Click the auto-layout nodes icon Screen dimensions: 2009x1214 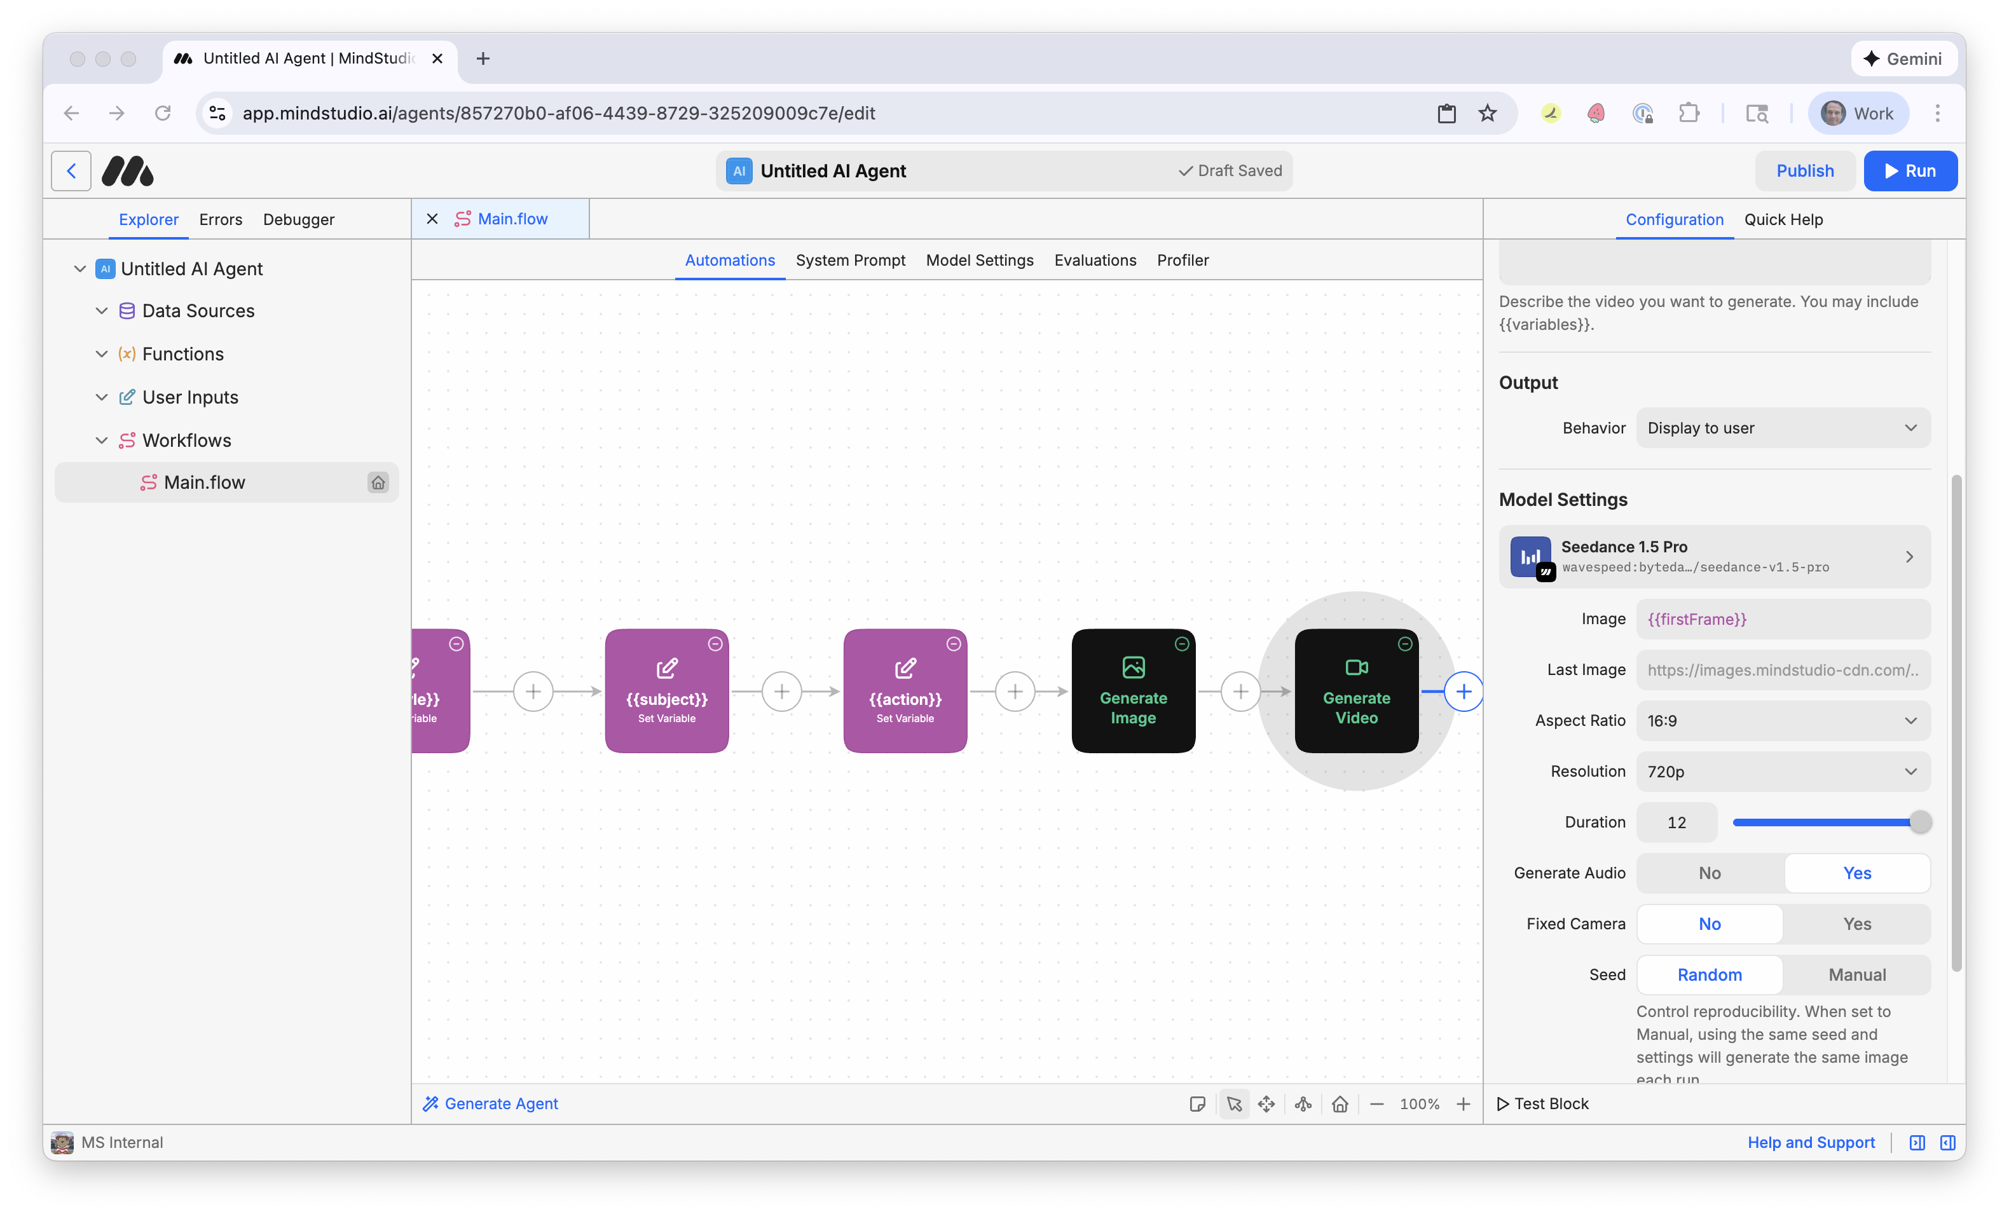pyautogui.click(x=1302, y=1104)
